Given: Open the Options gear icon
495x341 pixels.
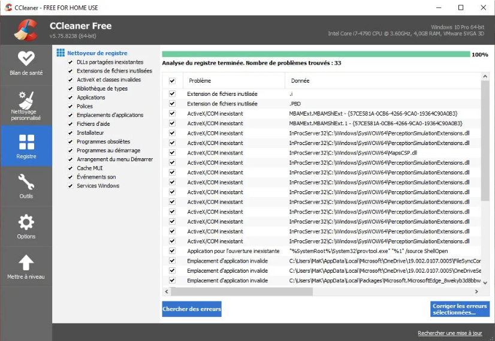Looking at the screenshot, I should (26, 222).
